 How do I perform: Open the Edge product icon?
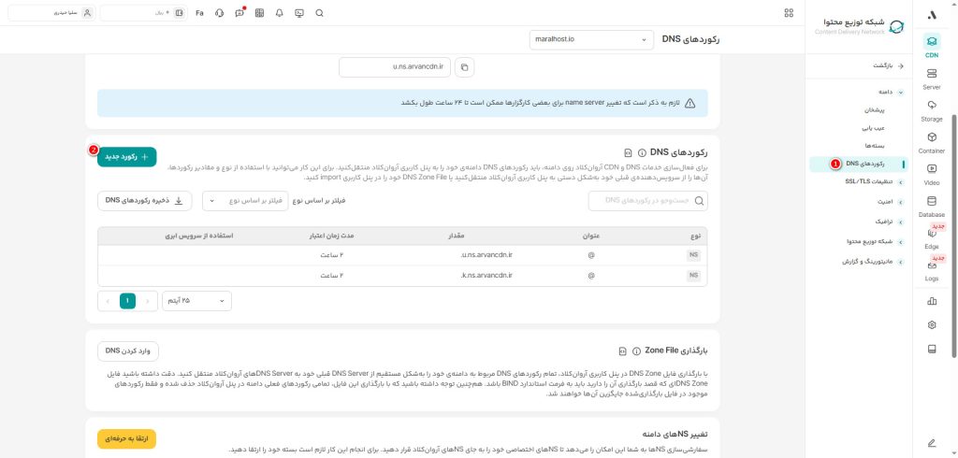(931, 238)
